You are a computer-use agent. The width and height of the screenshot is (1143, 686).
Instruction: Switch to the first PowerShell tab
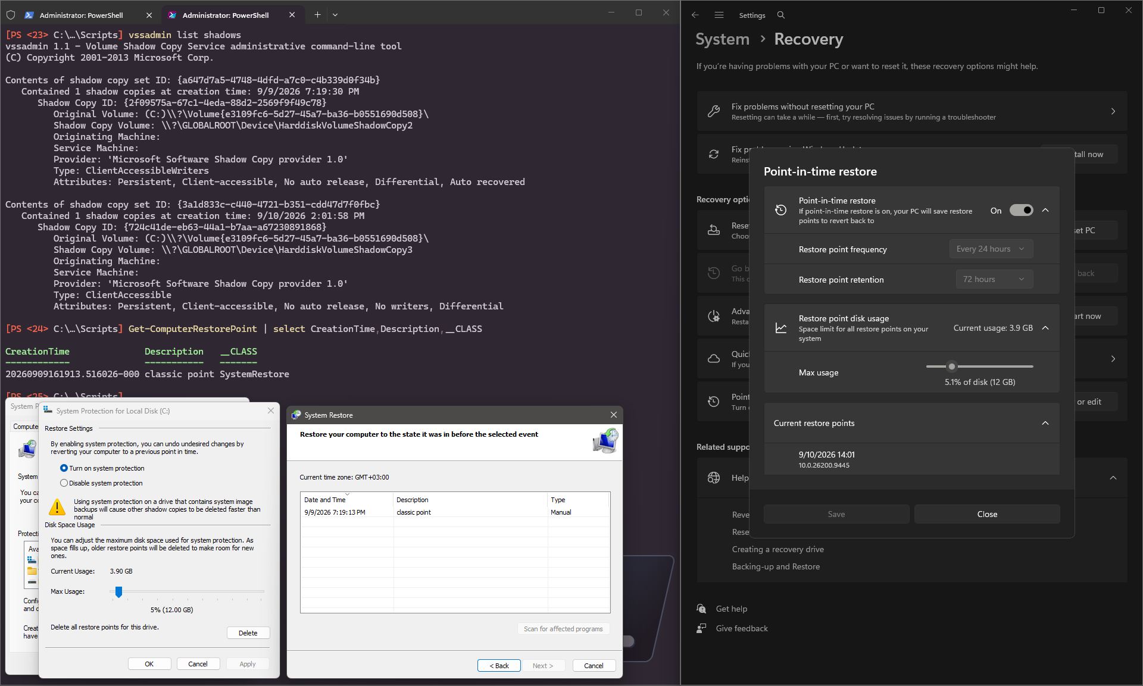click(x=81, y=15)
